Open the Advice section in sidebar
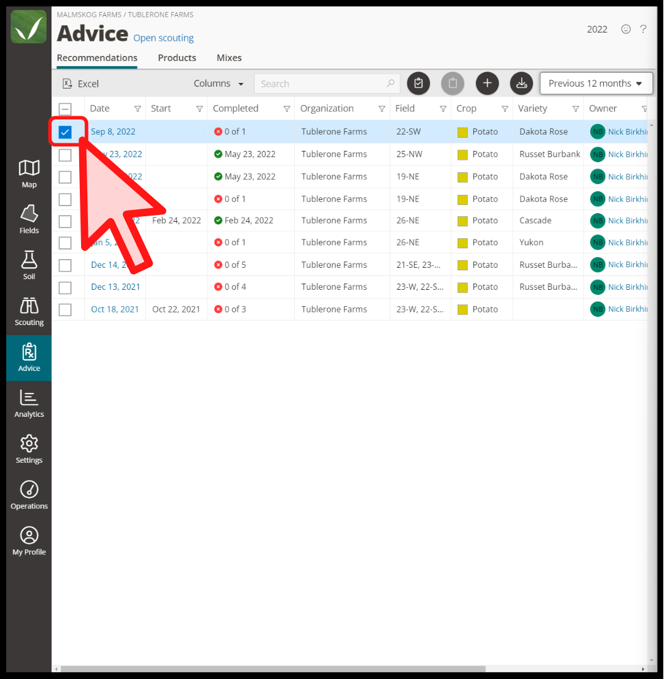The height and width of the screenshot is (679, 665). click(x=29, y=358)
